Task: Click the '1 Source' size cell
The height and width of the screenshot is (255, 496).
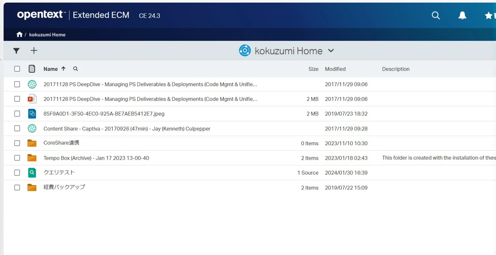Action: coord(308,173)
